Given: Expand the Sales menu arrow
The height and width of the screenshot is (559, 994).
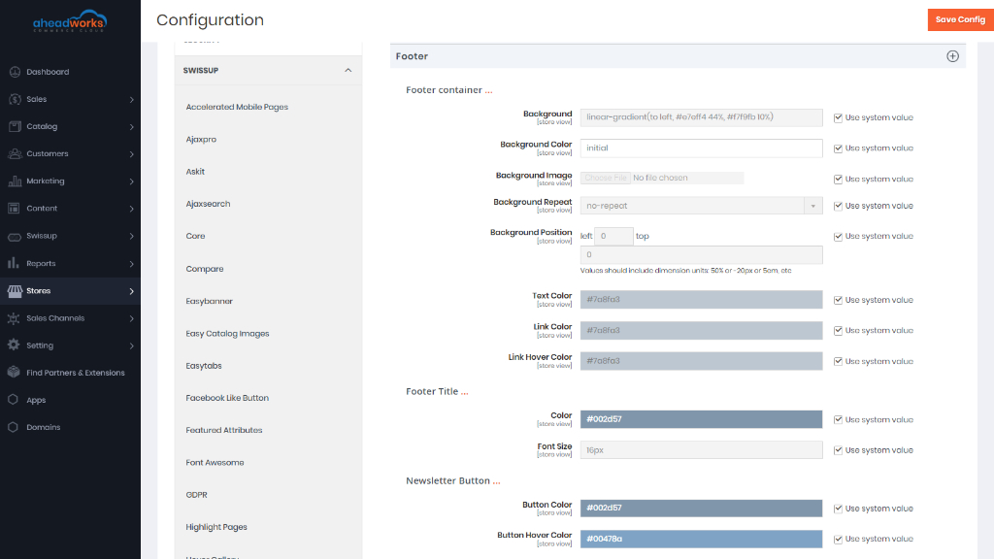Looking at the screenshot, I should (x=131, y=100).
